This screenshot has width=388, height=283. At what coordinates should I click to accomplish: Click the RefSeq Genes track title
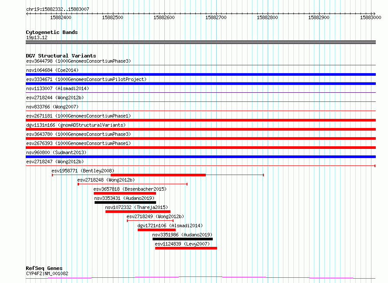[44, 268]
